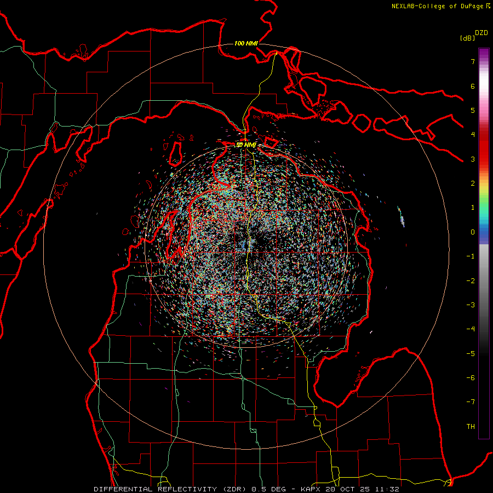Click the 5 value on the color scale
The height and width of the screenshot is (493, 493).
click(x=473, y=110)
